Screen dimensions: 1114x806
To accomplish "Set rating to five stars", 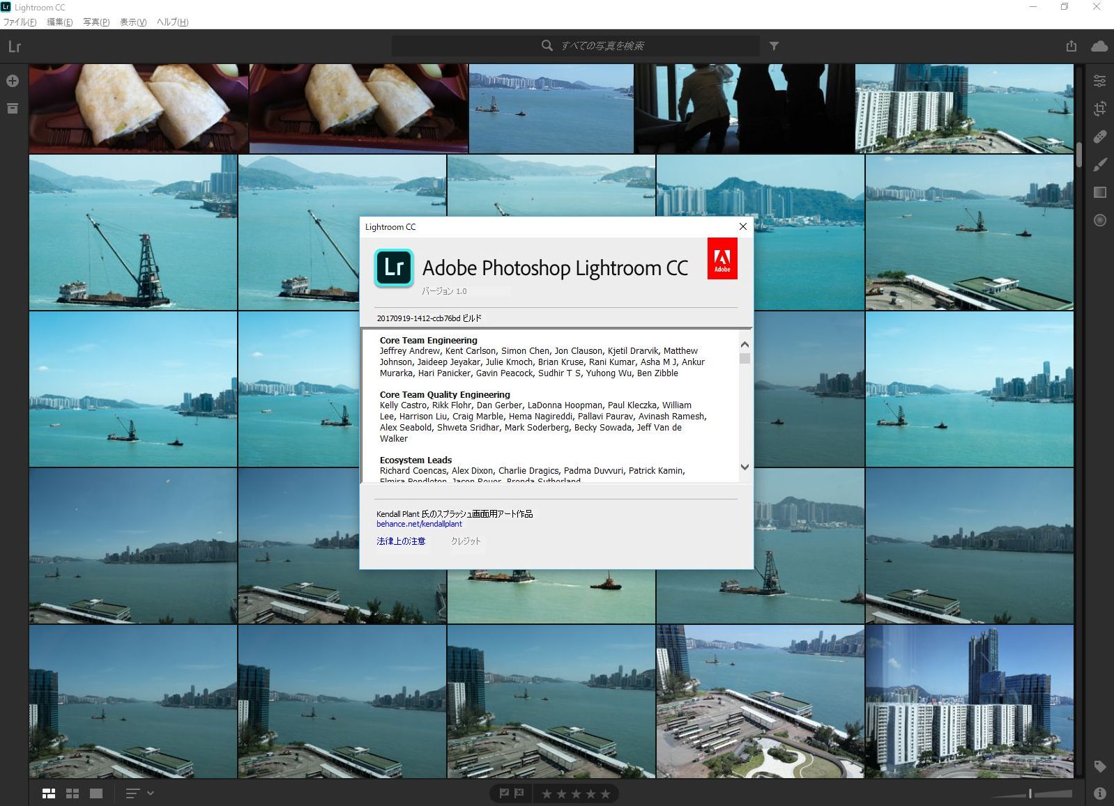I will (x=605, y=794).
